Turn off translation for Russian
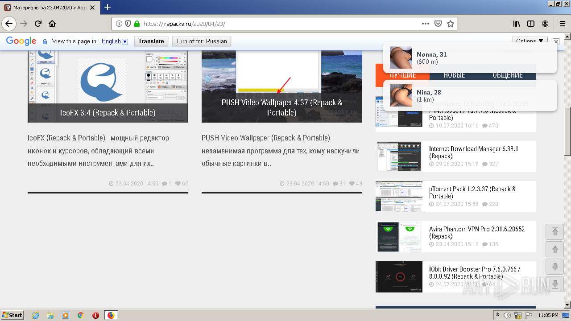 pyautogui.click(x=202, y=41)
